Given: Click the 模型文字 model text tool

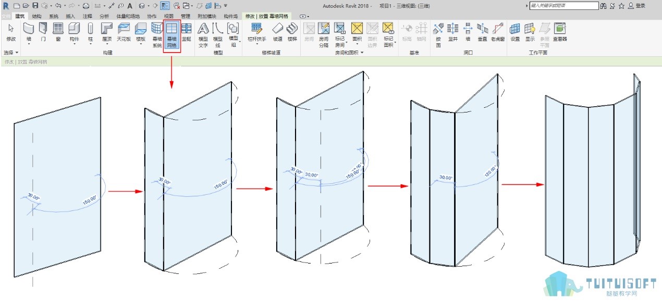Looking at the screenshot, I should (203, 35).
